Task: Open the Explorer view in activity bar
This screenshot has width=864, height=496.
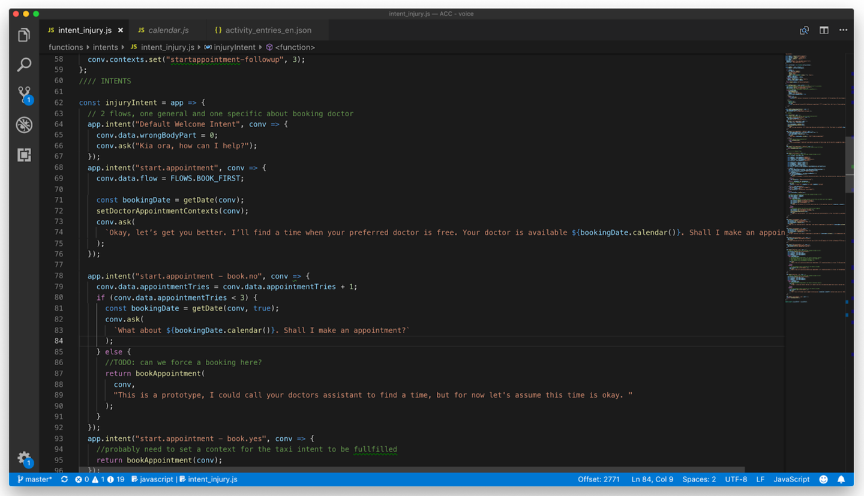Action: (24, 35)
